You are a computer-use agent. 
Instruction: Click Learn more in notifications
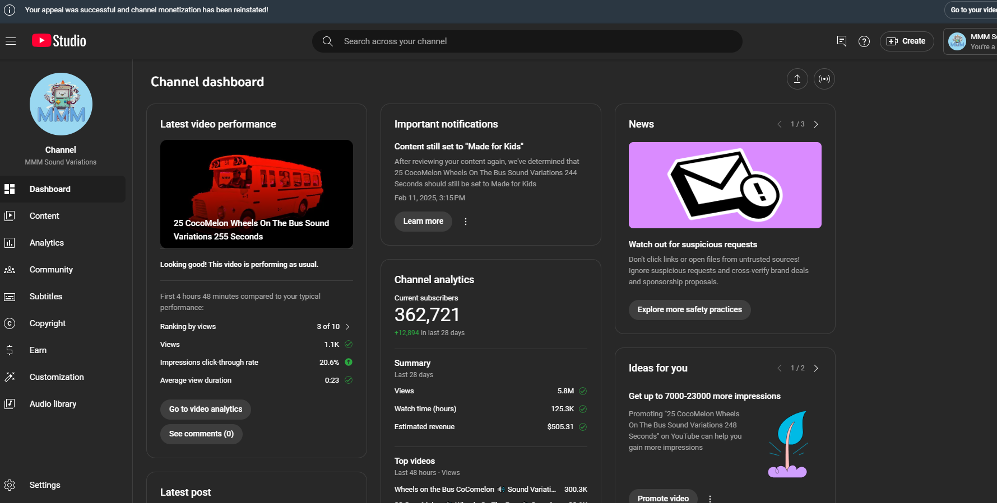click(x=423, y=222)
